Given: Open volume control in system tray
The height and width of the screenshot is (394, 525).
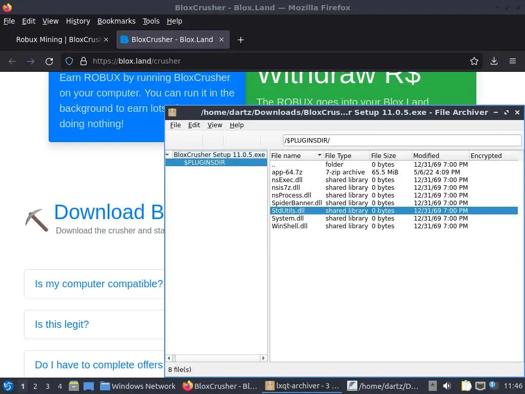Looking at the screenshot, I should click(x=447, y=386).
